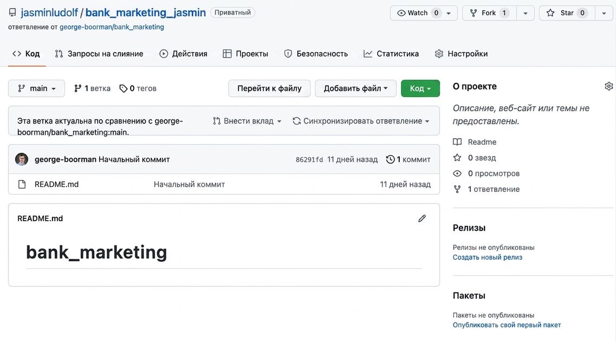The height and width of the screenshot is (342, 616).
Task: Click the Перейти к файлу button
Action: 269,88
